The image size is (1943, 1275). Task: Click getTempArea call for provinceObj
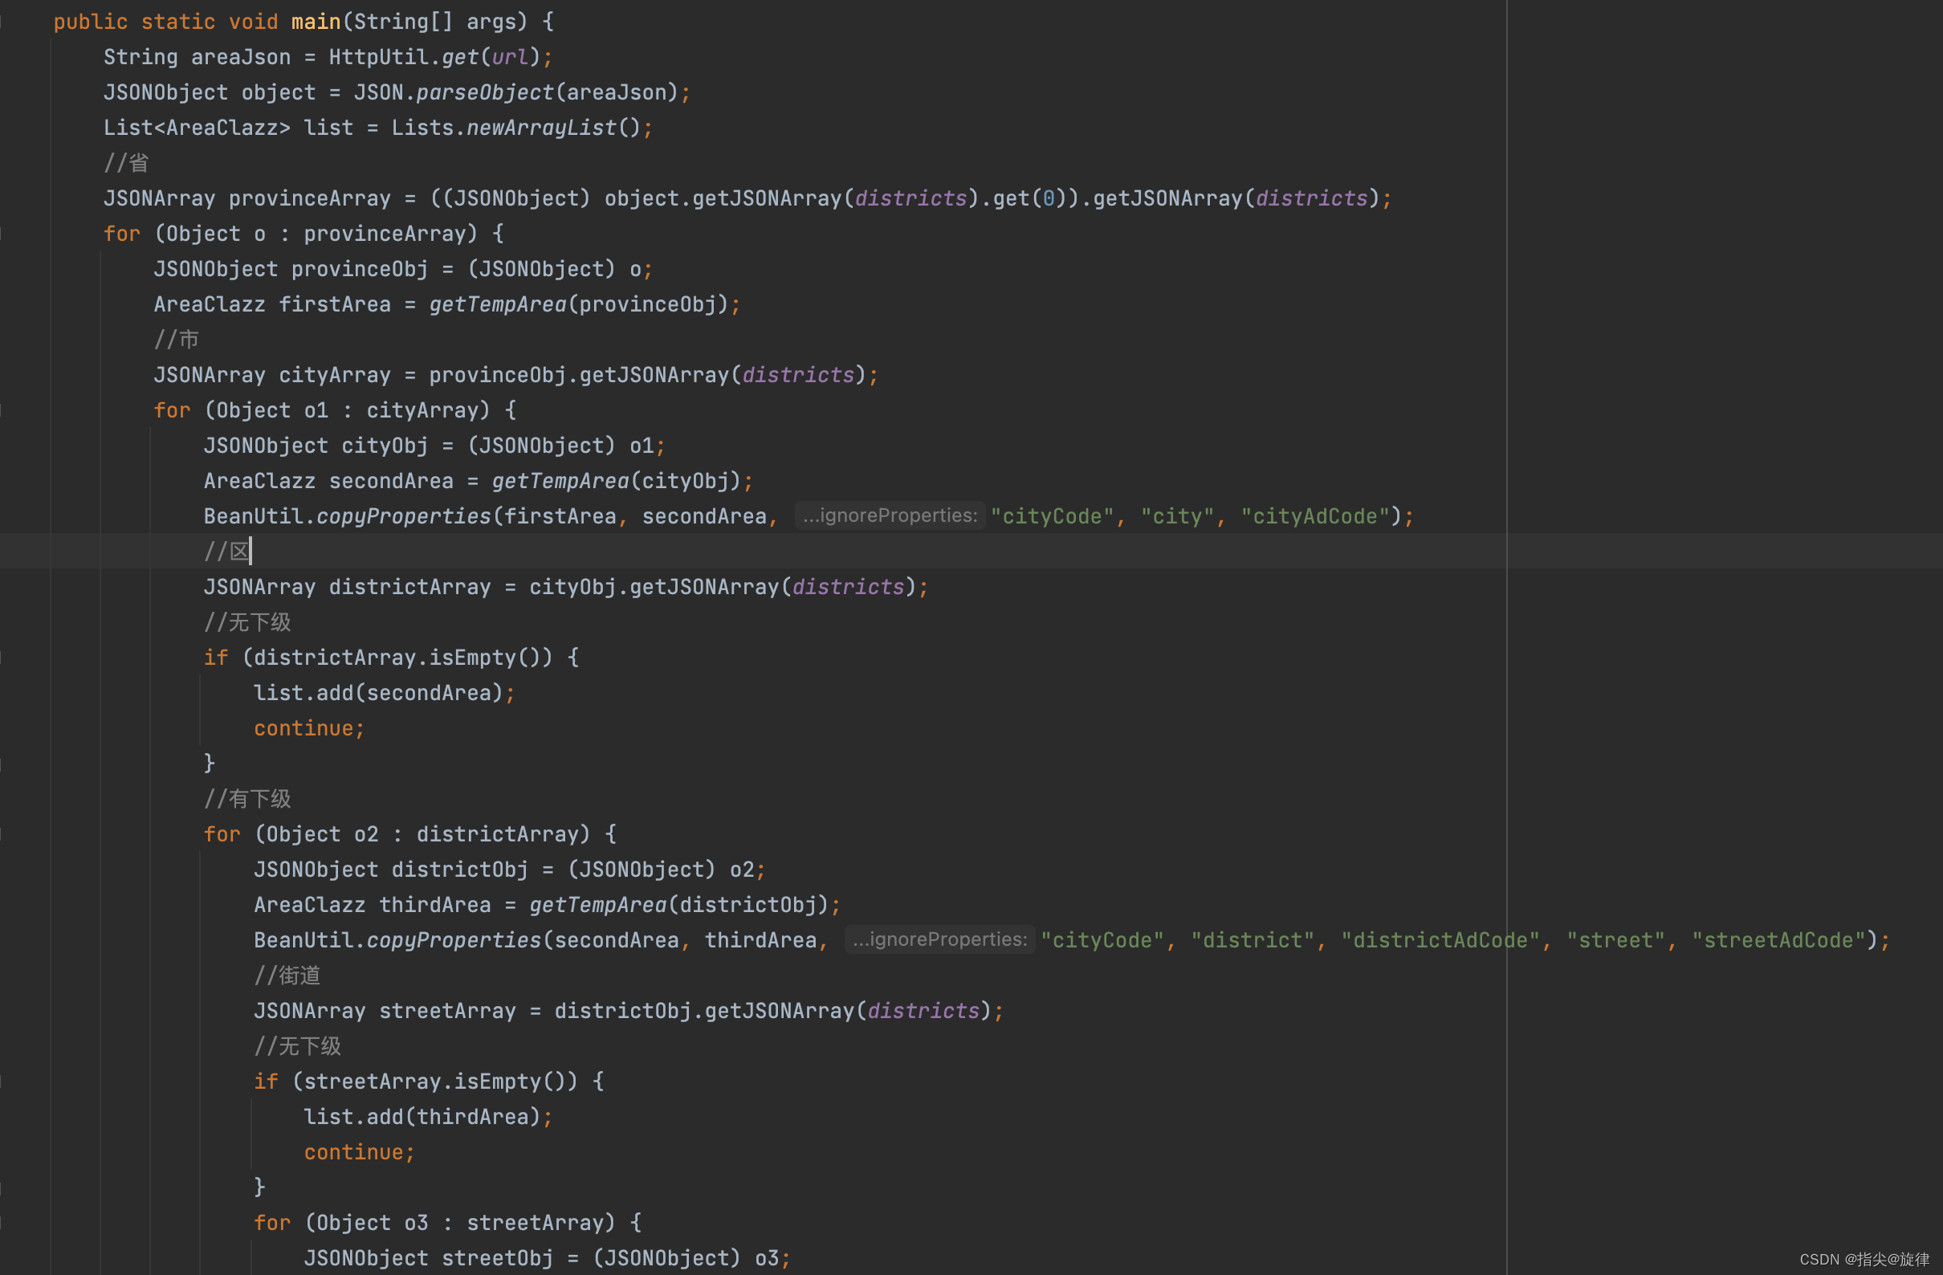point(498,304)
